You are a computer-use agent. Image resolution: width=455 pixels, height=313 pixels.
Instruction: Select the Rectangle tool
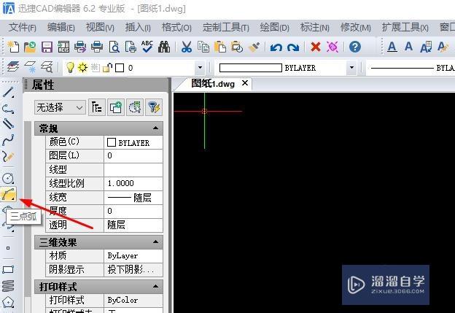8,270
